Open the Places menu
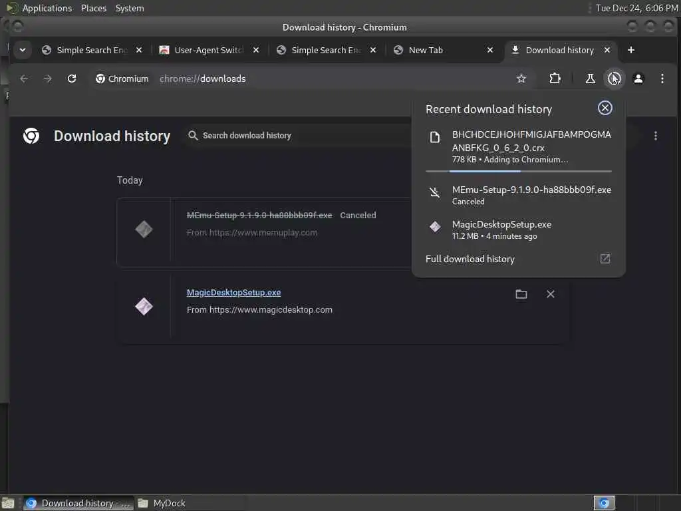This screenshot has width=681, height=511. pos(93,8)
